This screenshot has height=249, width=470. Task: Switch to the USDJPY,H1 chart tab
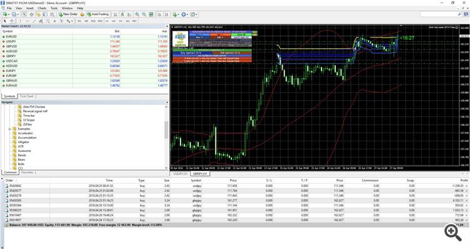(x=180, y=173)
